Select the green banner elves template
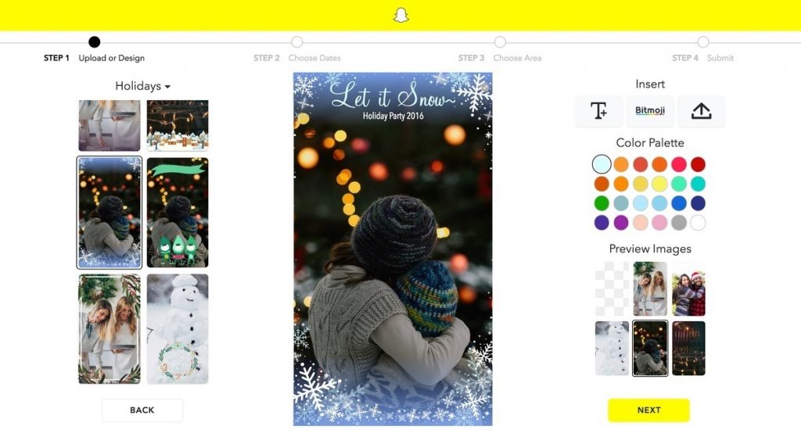The height and width of the screenshot is (444, 801). (x=178, y=213)
